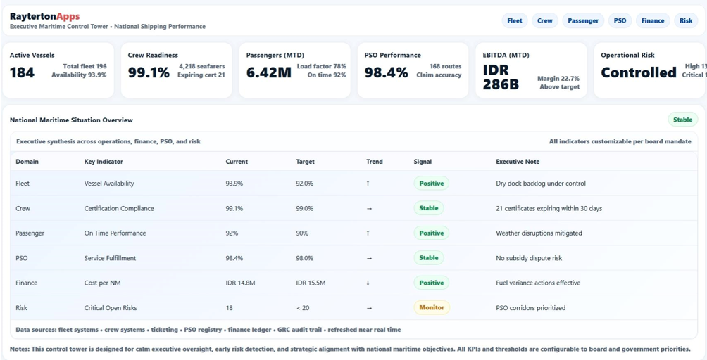Click the up trend arrow for Passenger

tap(368, 233)
